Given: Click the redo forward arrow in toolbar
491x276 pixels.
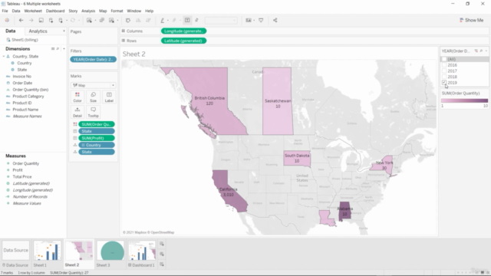Looking at the screenshot, I should pos(31,21).
